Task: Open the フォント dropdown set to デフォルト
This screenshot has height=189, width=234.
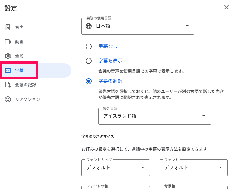Action: [x=193, y=167]
